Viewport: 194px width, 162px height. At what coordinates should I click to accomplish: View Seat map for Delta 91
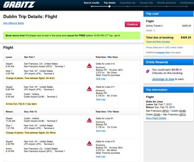101,131
